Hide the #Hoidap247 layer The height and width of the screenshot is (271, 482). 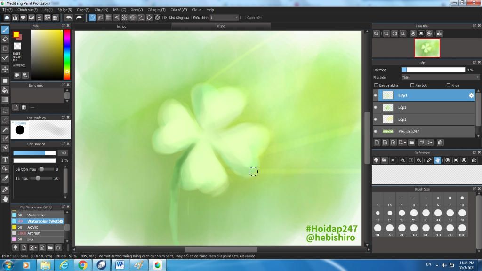pyautogui.click(x=375, y=132)
